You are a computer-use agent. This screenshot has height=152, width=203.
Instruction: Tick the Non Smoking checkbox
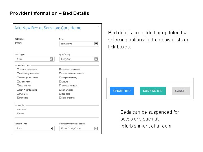(60, 90)
